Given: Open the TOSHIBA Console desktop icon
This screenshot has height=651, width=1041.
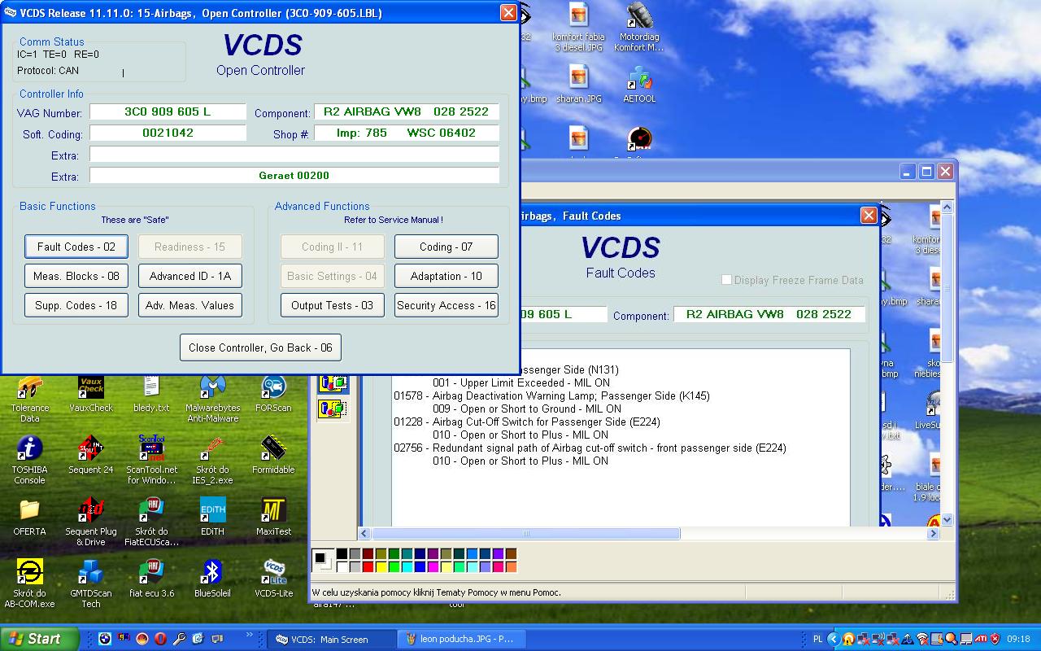Looking at the screenshot, I should 30,461.
